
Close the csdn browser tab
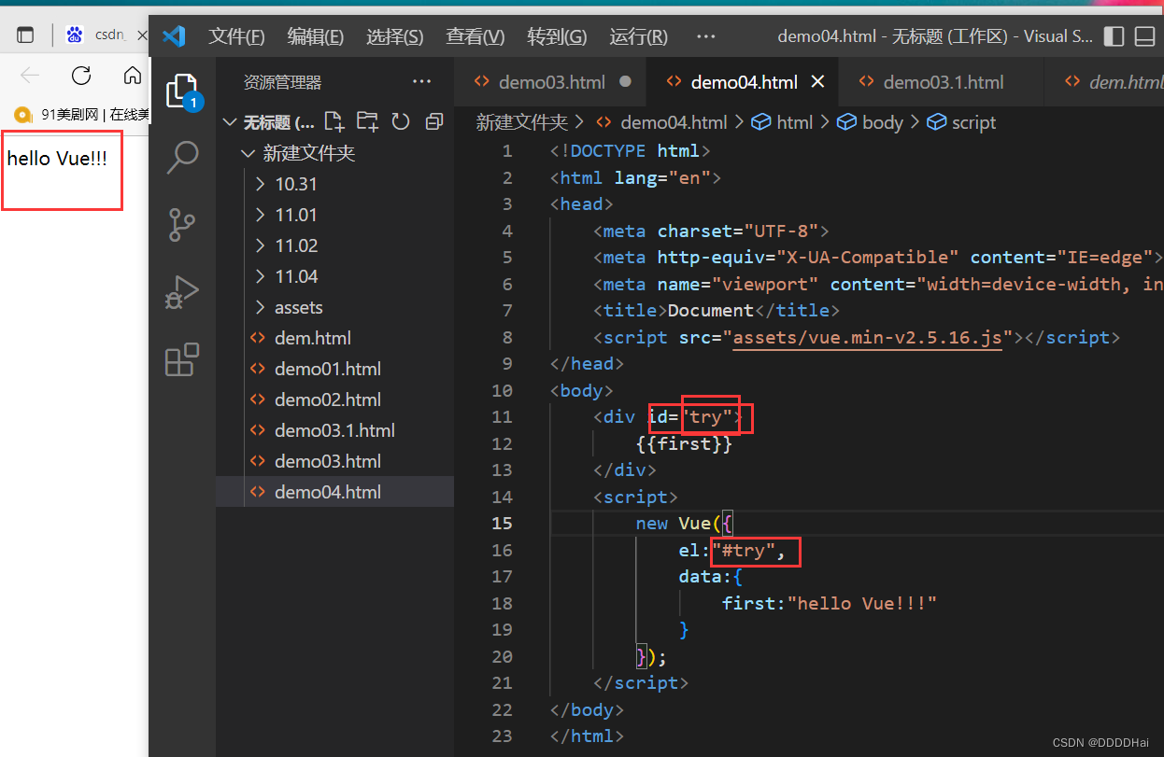[142, 35]
